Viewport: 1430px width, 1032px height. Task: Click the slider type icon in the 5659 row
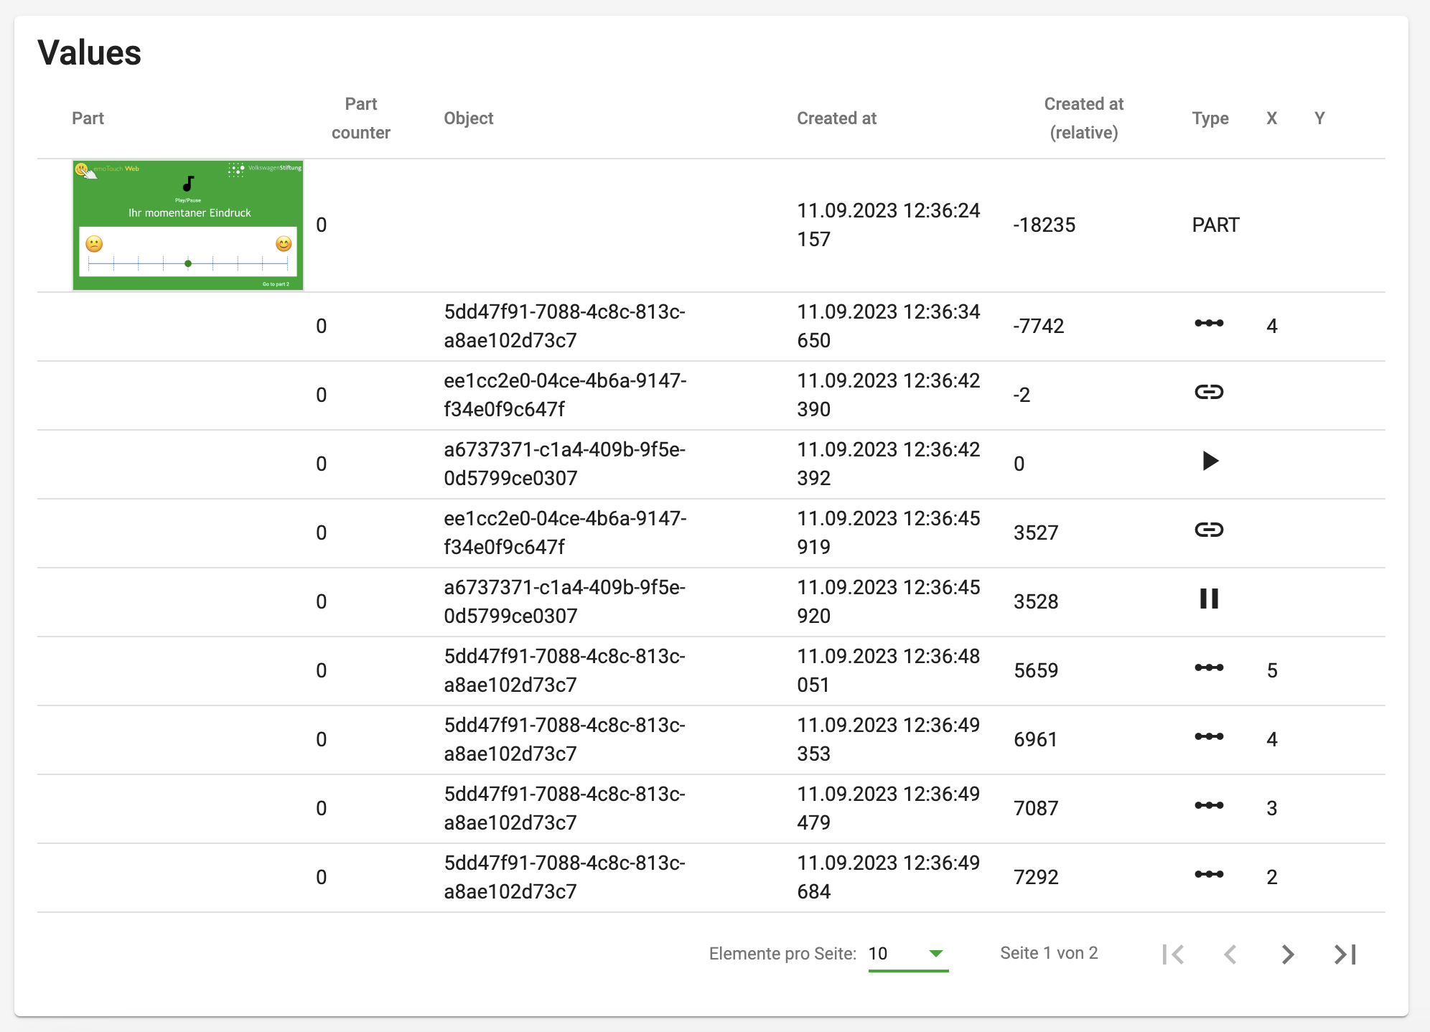click(1209, 667)
